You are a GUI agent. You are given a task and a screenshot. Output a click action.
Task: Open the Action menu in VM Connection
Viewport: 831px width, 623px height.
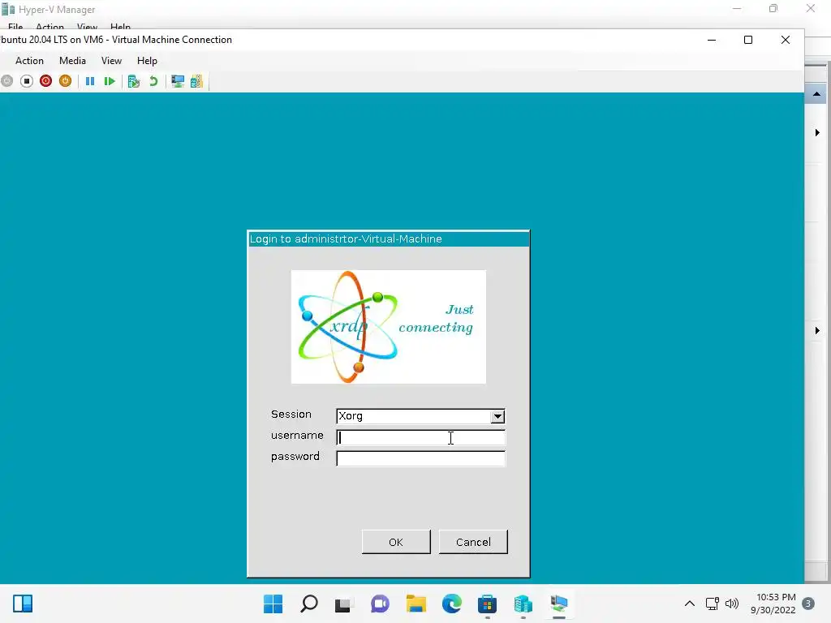[29, 61]
